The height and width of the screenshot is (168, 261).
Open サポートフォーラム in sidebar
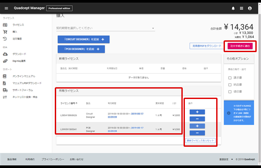pyautogui.click(x=23, y=90)
